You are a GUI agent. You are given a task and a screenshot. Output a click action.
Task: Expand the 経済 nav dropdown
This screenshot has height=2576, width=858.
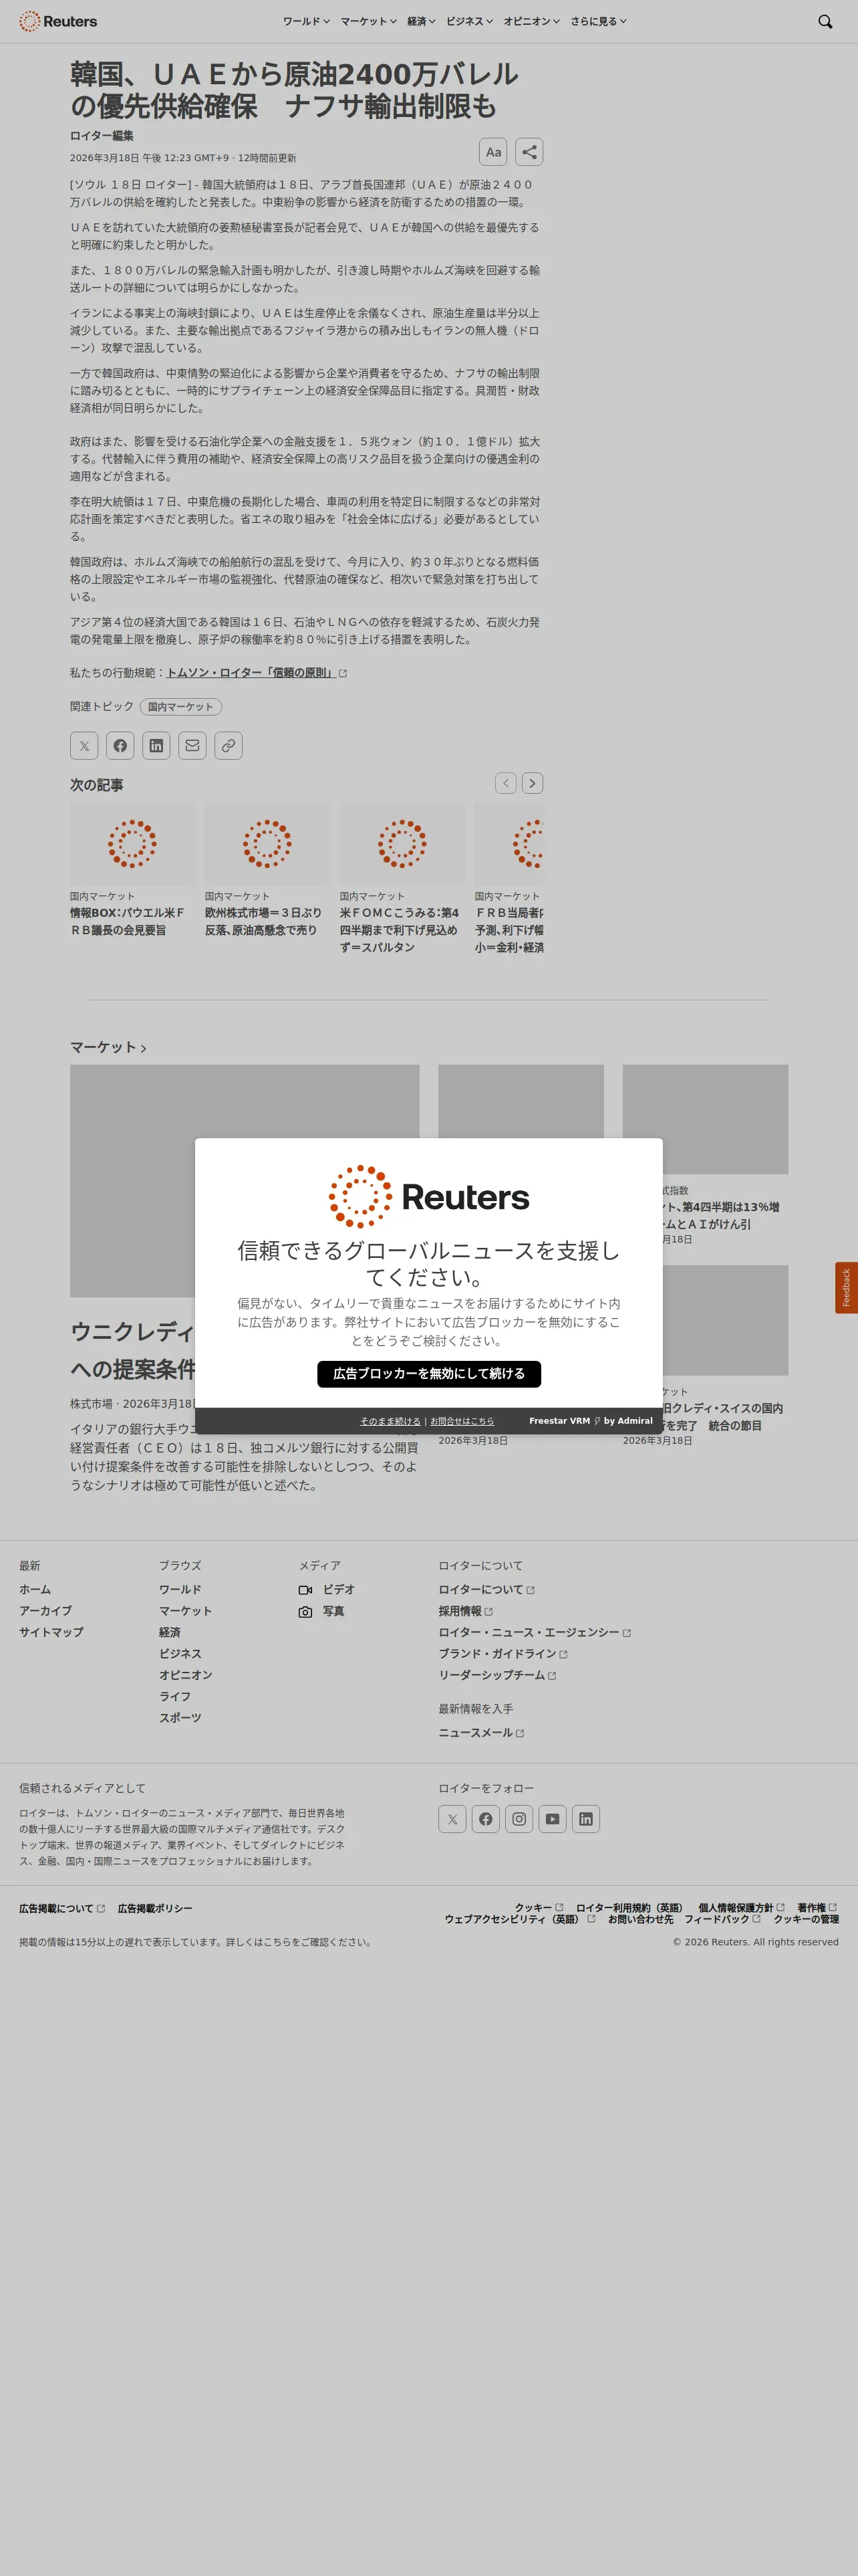[420, 21]
